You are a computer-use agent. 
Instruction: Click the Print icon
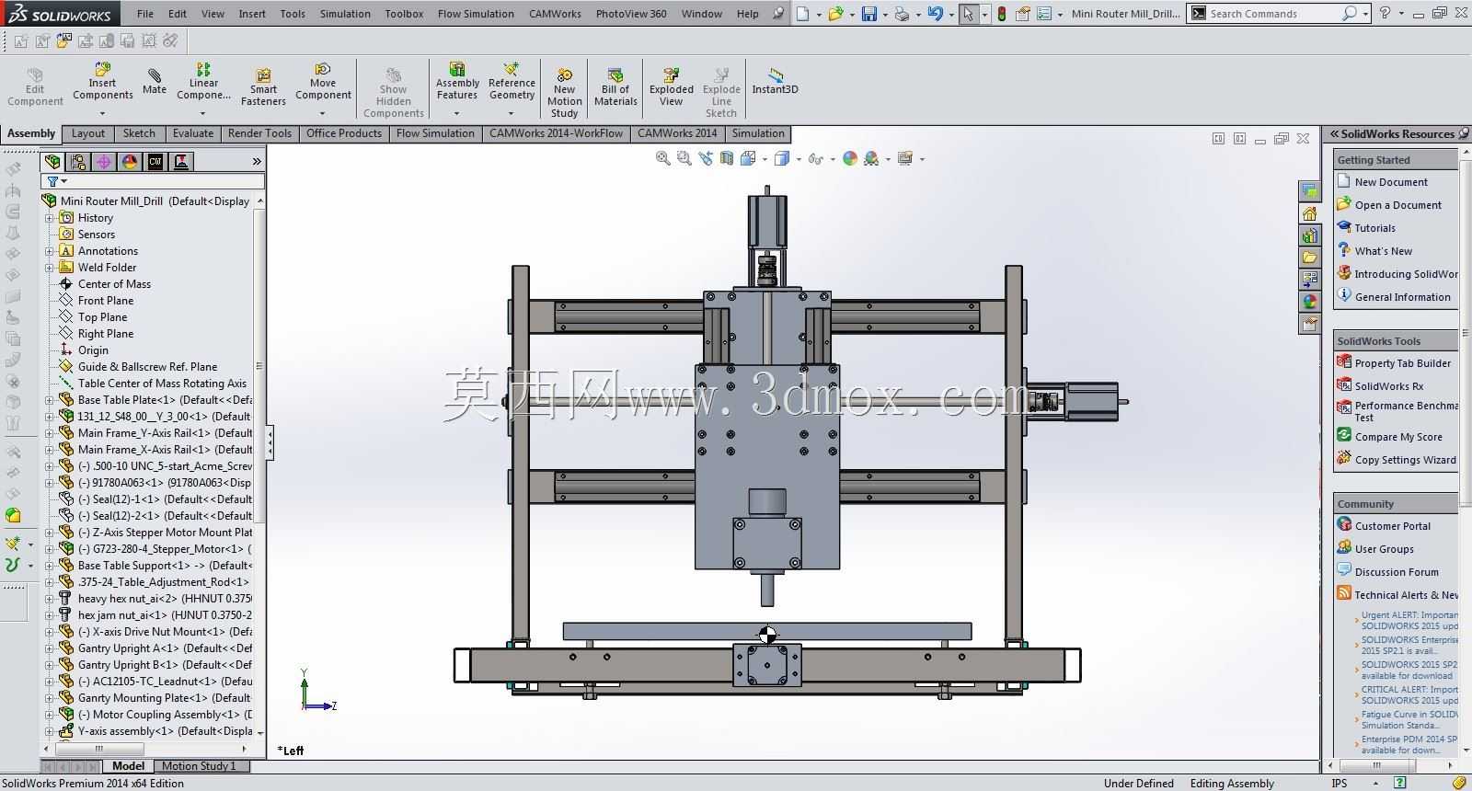(902, 14)
